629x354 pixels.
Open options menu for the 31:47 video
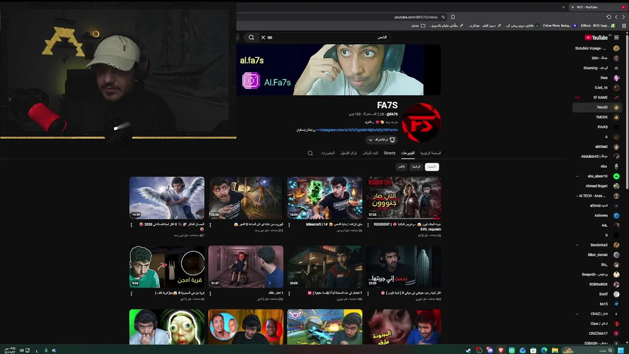[x=210, y=294]
